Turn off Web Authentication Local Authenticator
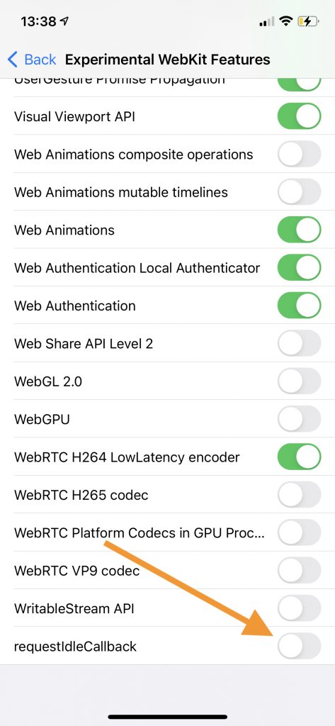 [x=299, y=267]
